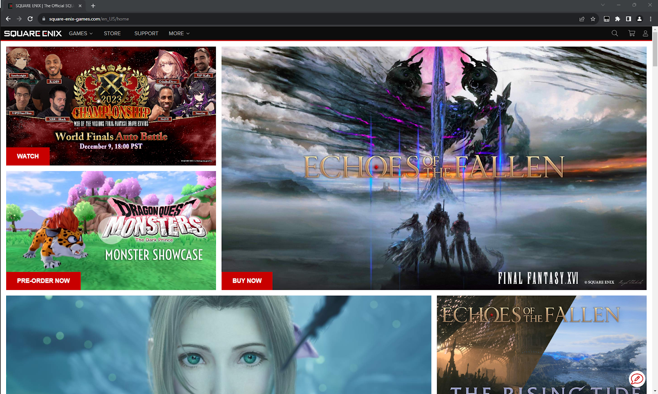The height and width of the screenshot is (394, 658).
Task: Toggle the browser side panel icon
Action: coord(628,19)
